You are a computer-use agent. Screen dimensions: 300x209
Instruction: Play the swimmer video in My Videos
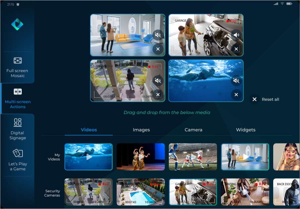pos(88,157)
